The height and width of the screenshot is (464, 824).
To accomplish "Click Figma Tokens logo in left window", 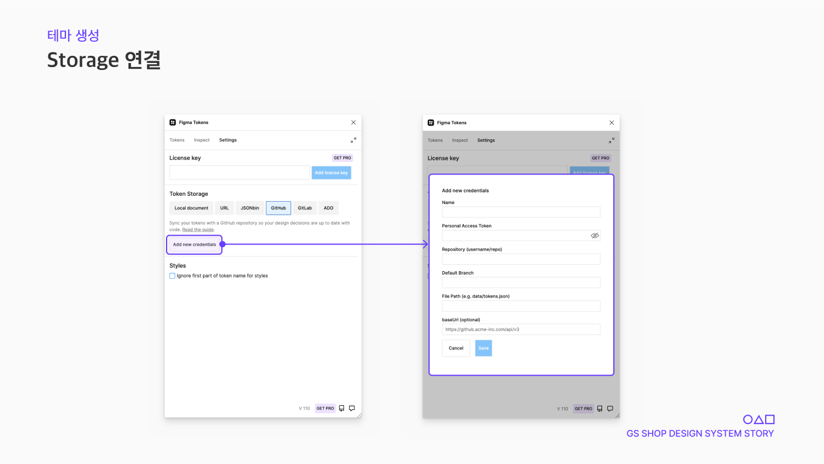I will [x=172, y=122].
